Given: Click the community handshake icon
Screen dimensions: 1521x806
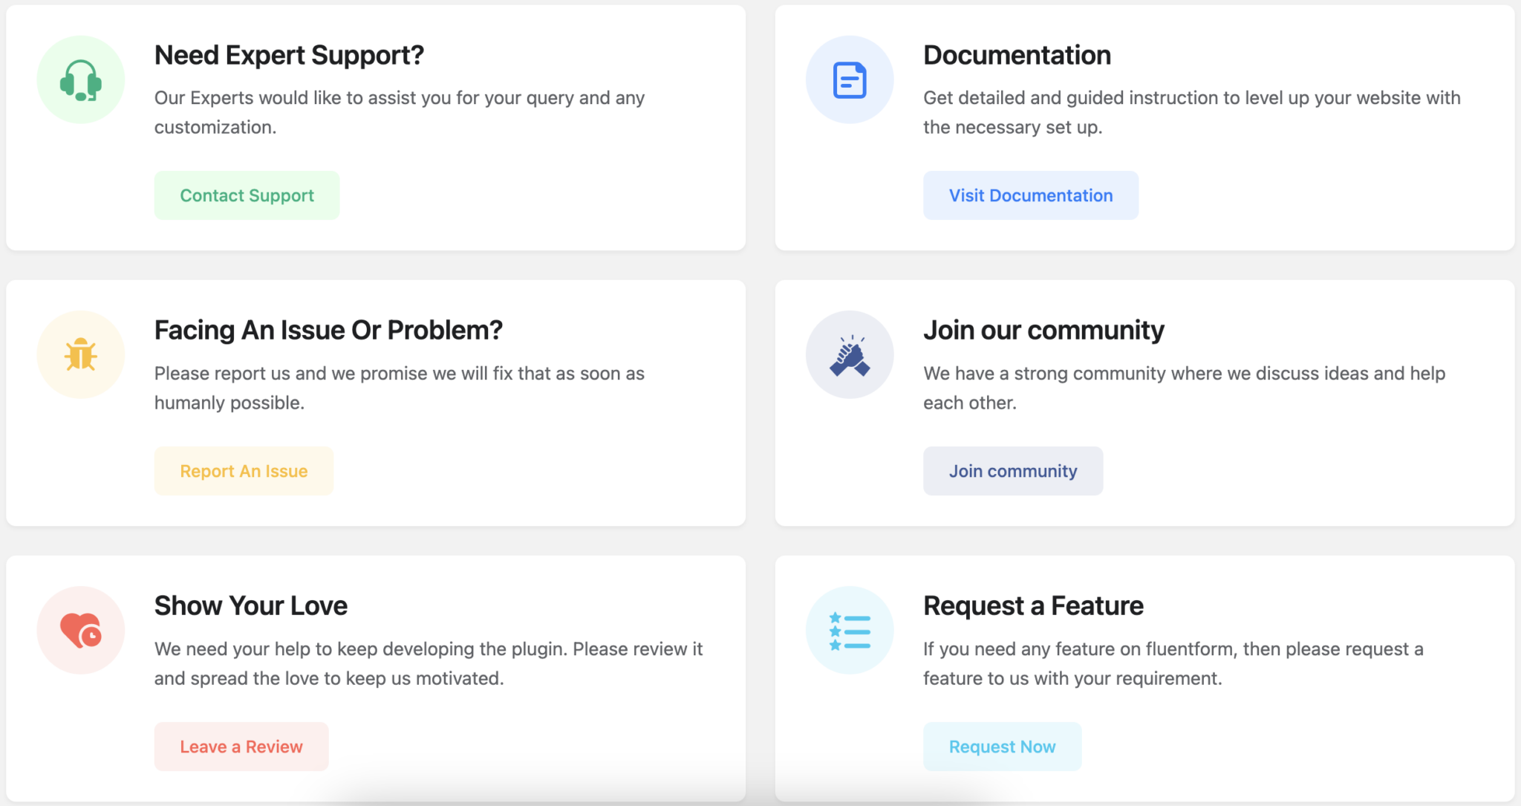Looking at the screenshot, I should click(850, 354).
